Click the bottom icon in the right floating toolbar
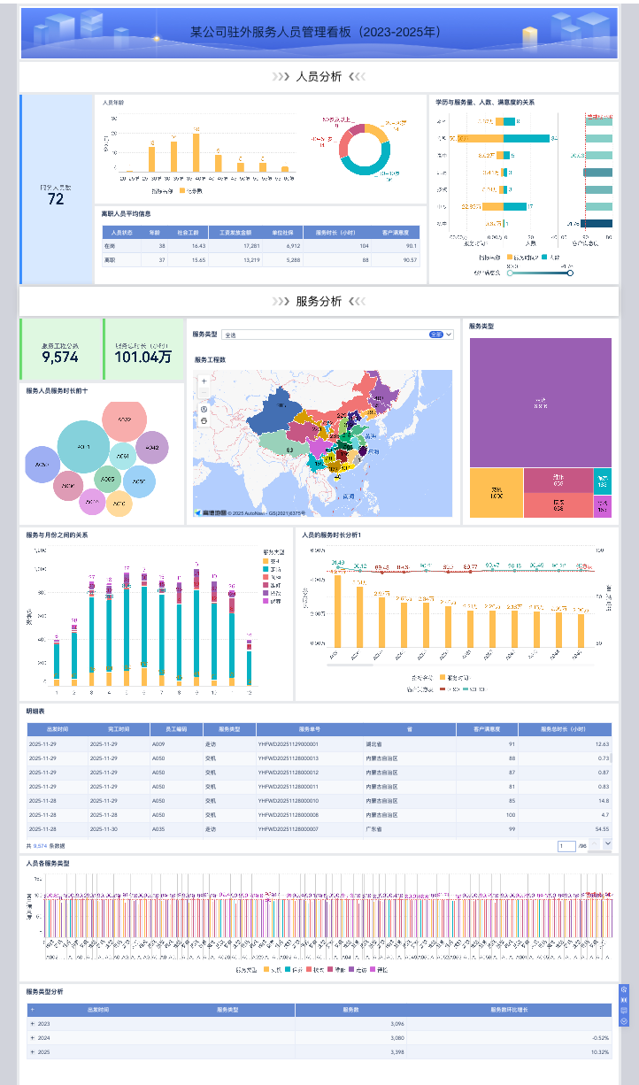639x1085 pixels. (624, 1020)
